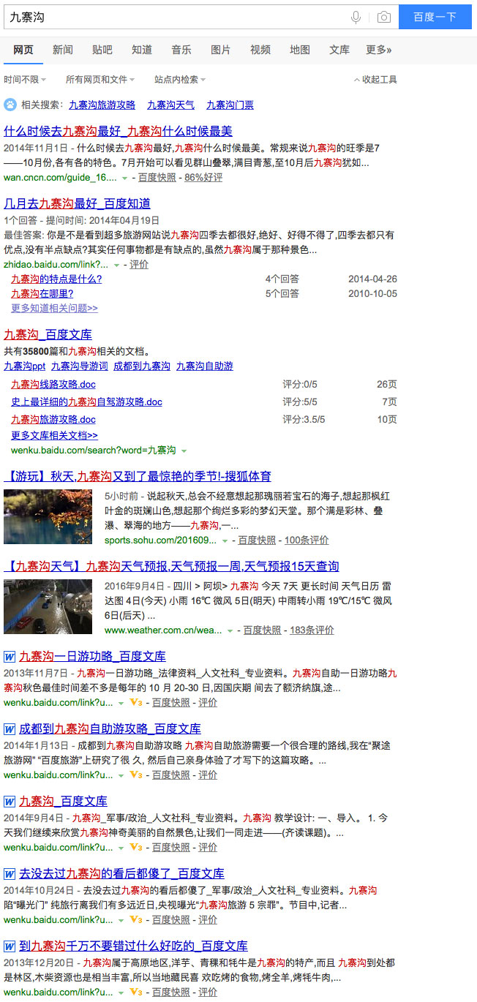
Task: Click the W icon beside 去没去过九寨沟的看后都傻了
Action: 10,873
